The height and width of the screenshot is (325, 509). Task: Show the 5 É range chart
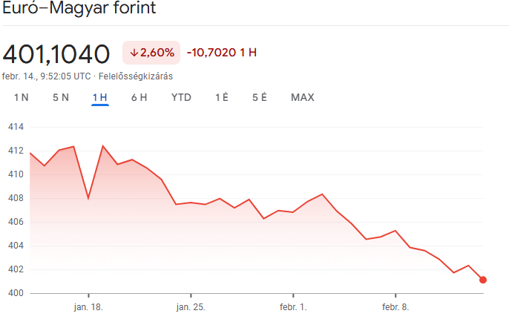tap(260, 97)
